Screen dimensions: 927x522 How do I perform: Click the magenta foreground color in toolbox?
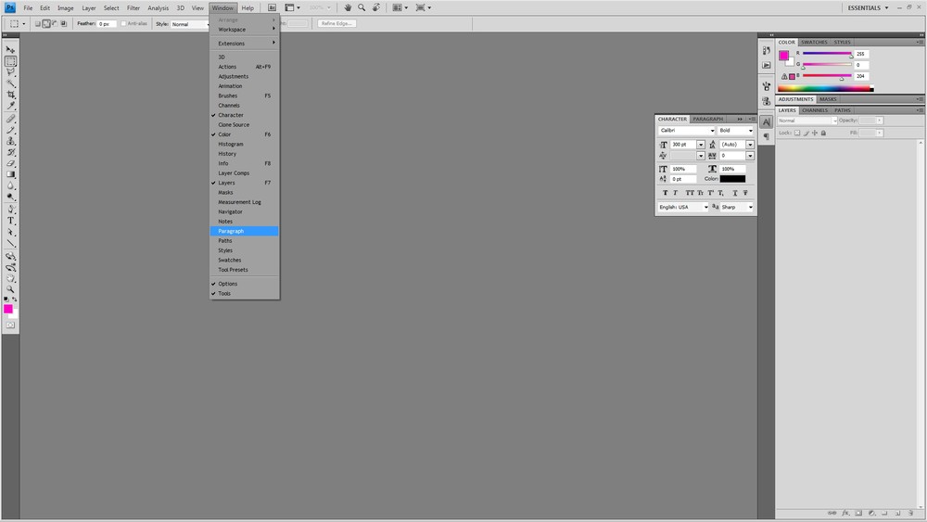click(x=7, y=309)
